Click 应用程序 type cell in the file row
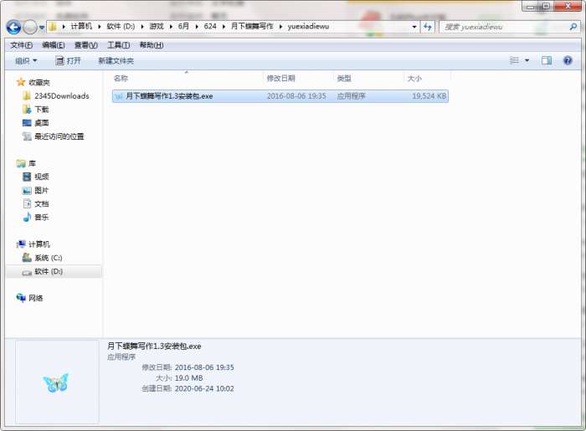Image resolution: width=586 pixels, height=431 pixels. [x=351, y=96]
